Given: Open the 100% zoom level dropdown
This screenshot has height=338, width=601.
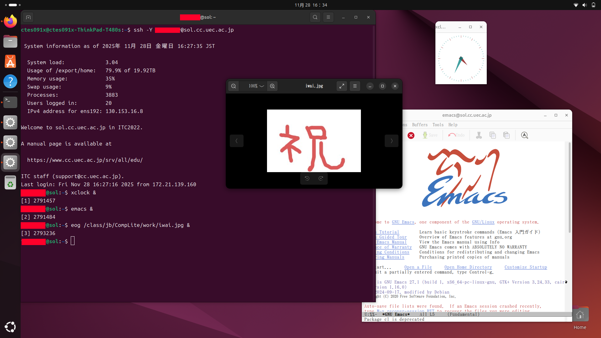Looking at the screenshot, I should pos(256,86).
